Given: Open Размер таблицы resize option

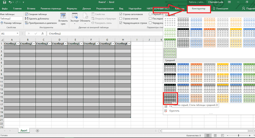Looking at the screenshot, I should coord(11,23).
